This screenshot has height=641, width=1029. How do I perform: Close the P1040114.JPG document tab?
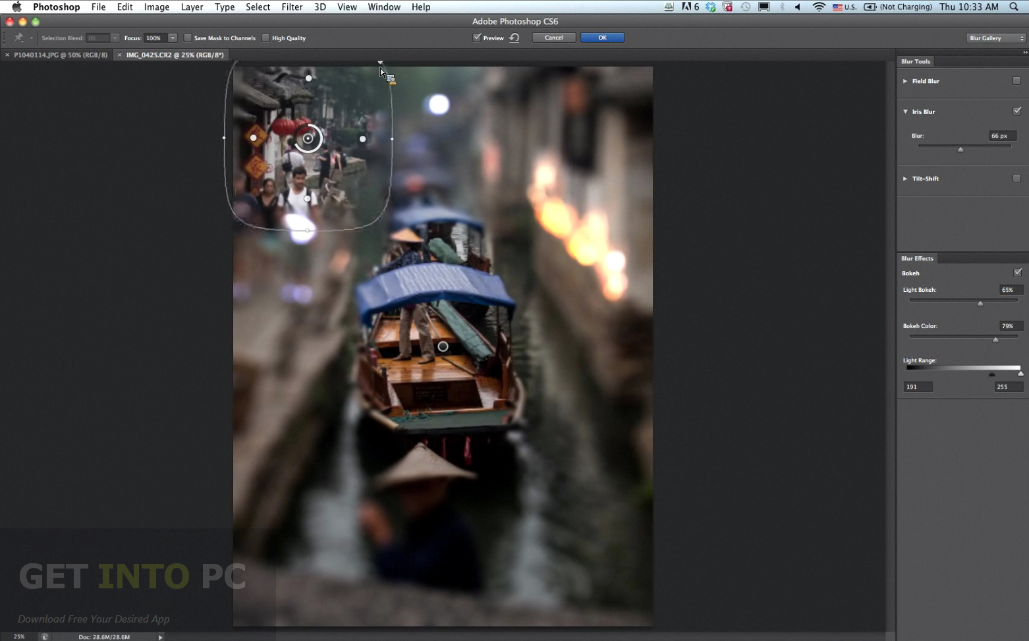click(x=7, y=55)
